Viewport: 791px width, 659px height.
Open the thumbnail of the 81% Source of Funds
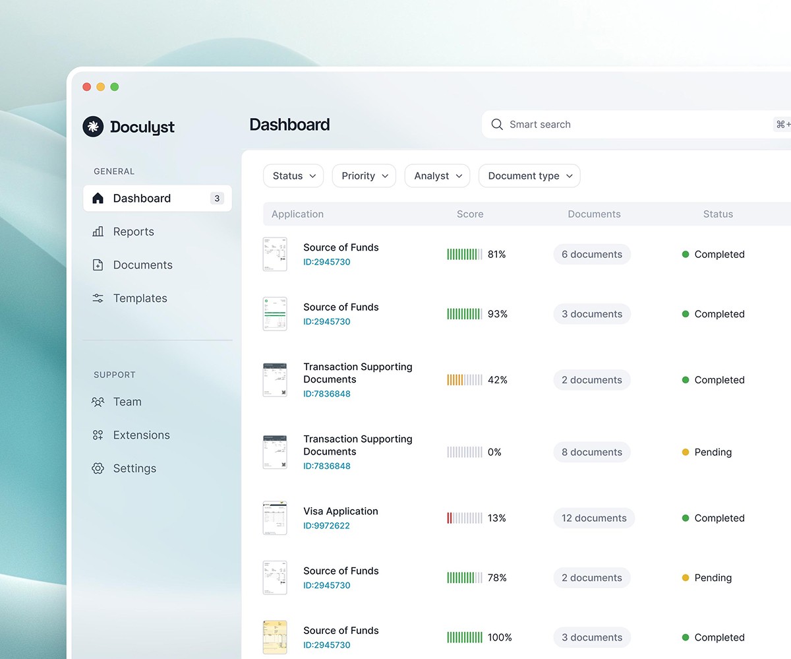point(275,254)
